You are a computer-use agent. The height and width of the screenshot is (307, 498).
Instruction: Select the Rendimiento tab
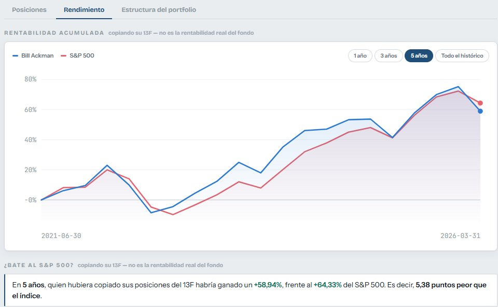(x=84, y=10)
